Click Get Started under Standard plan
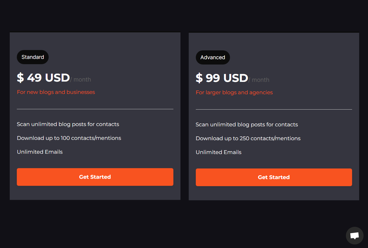Screen dimensions: 368x248 tap(95, 177)
